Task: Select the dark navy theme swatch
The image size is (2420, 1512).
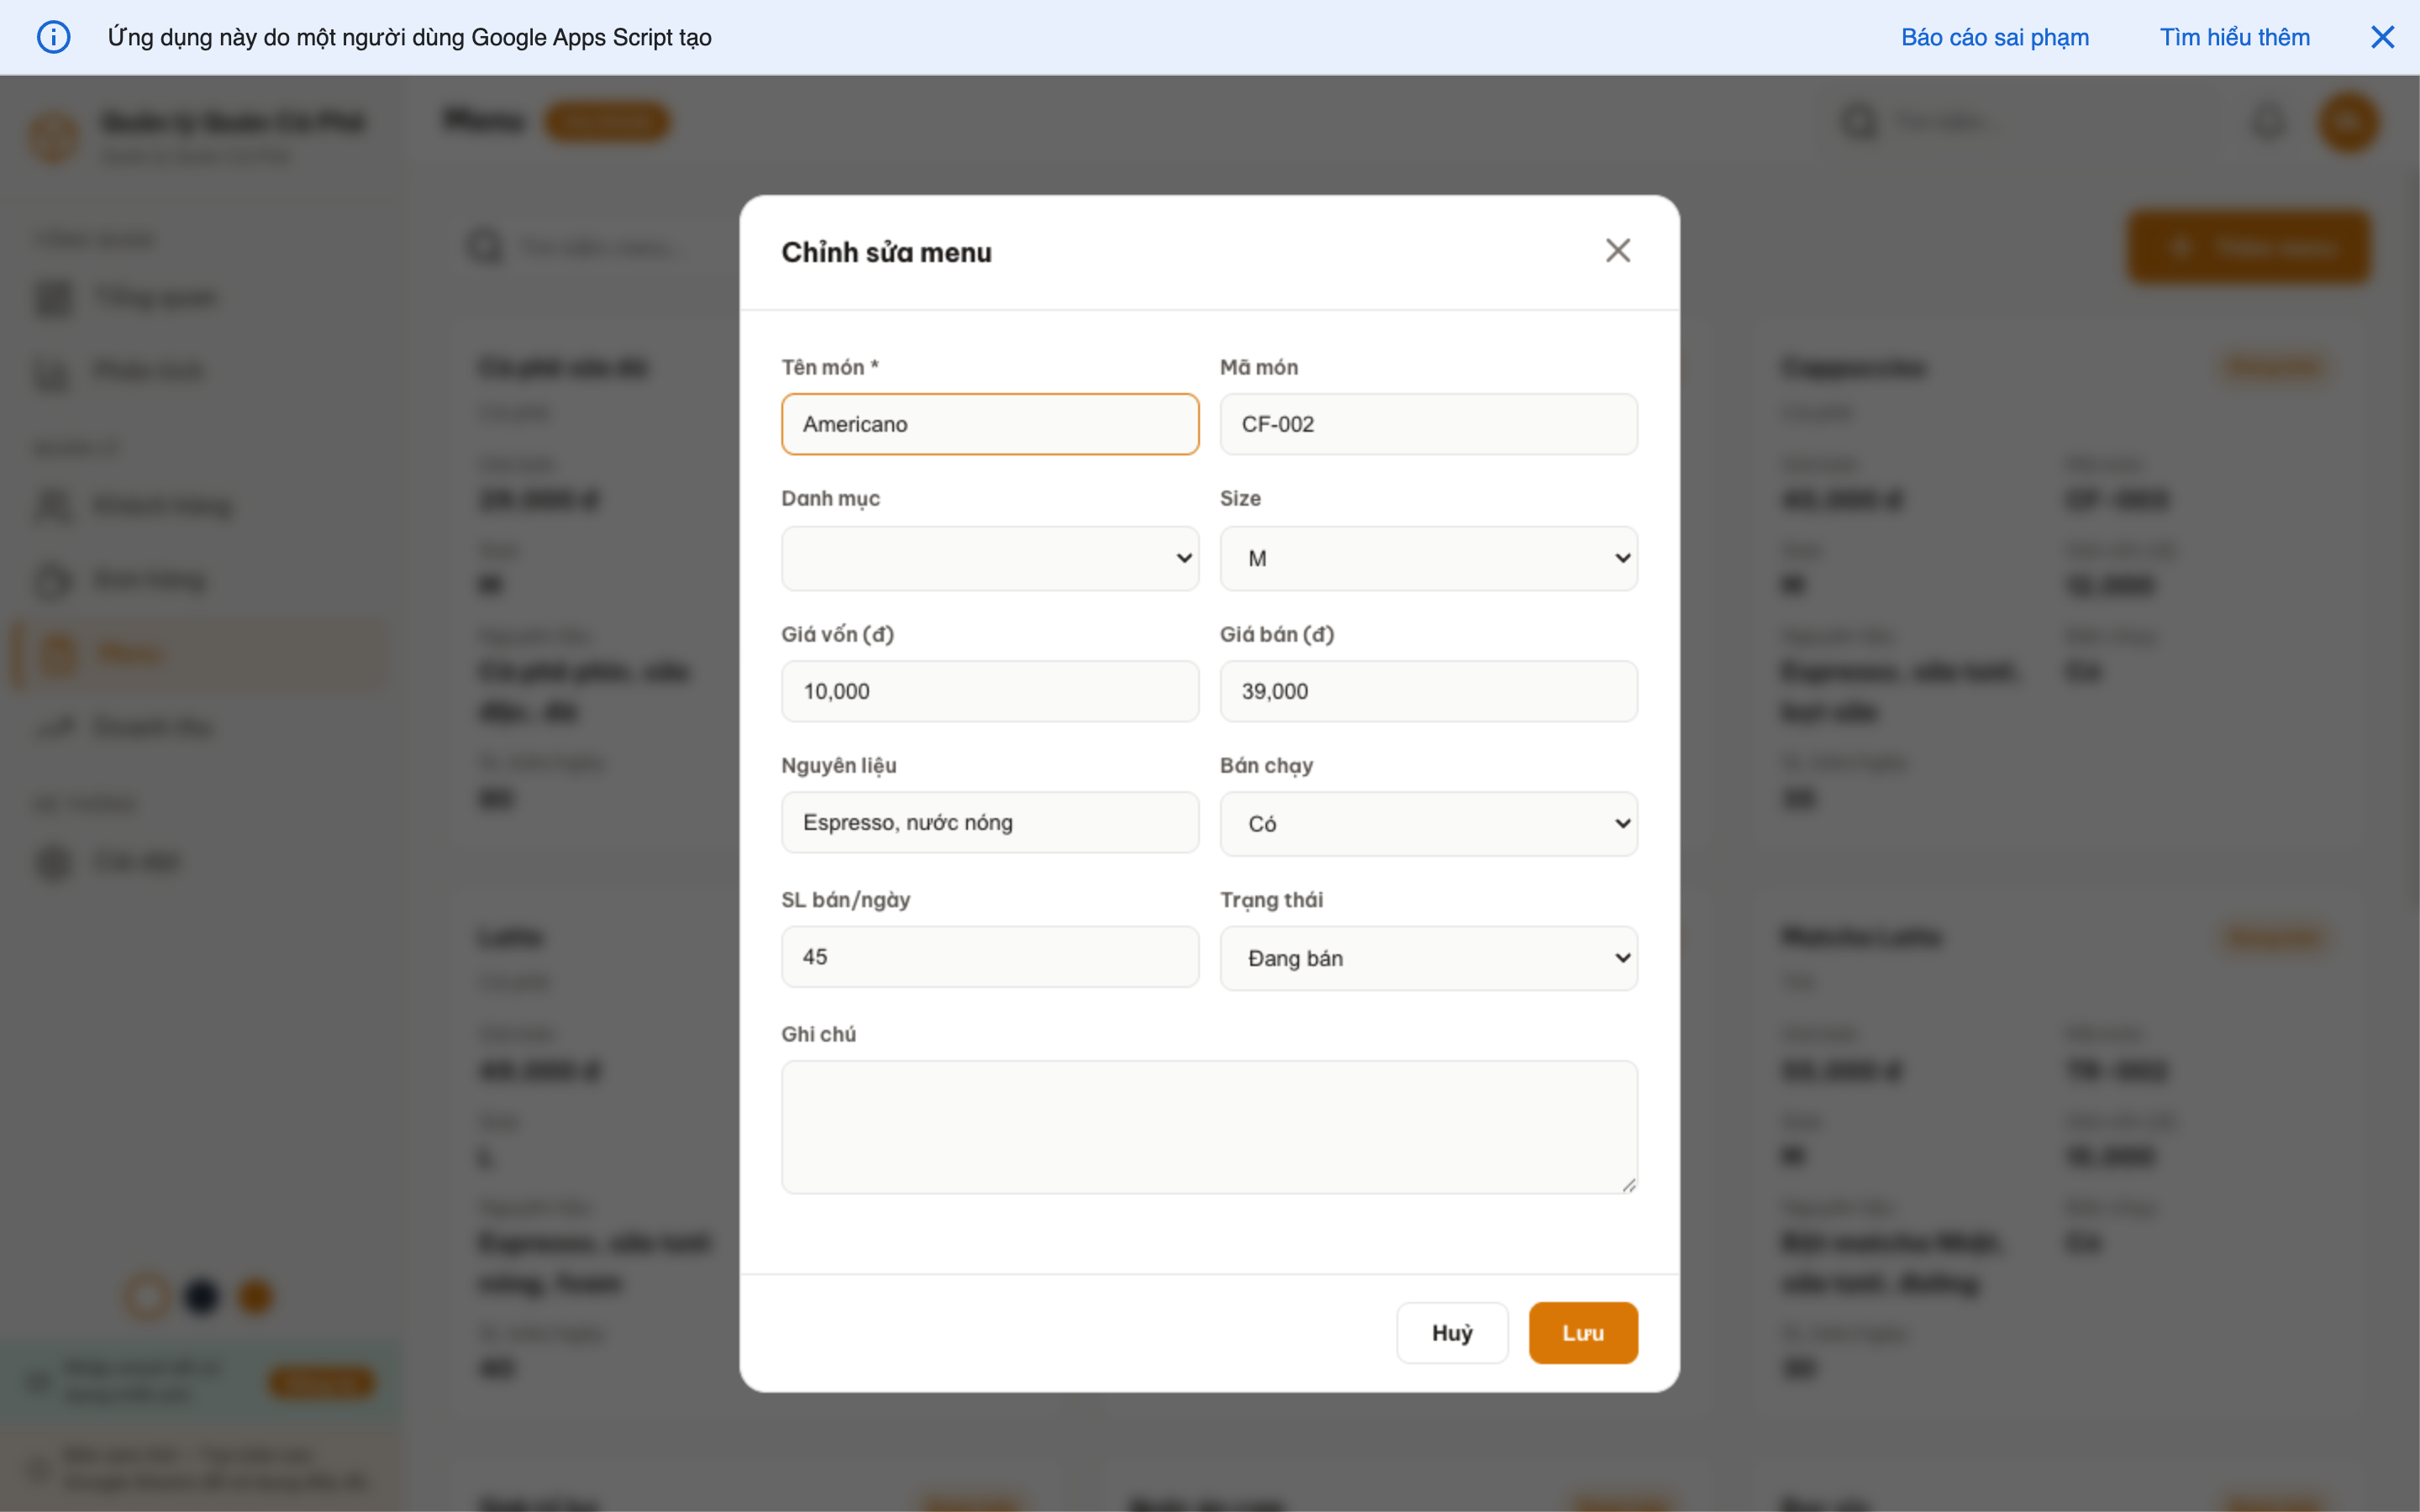Action: click(x=201, y=1296)
